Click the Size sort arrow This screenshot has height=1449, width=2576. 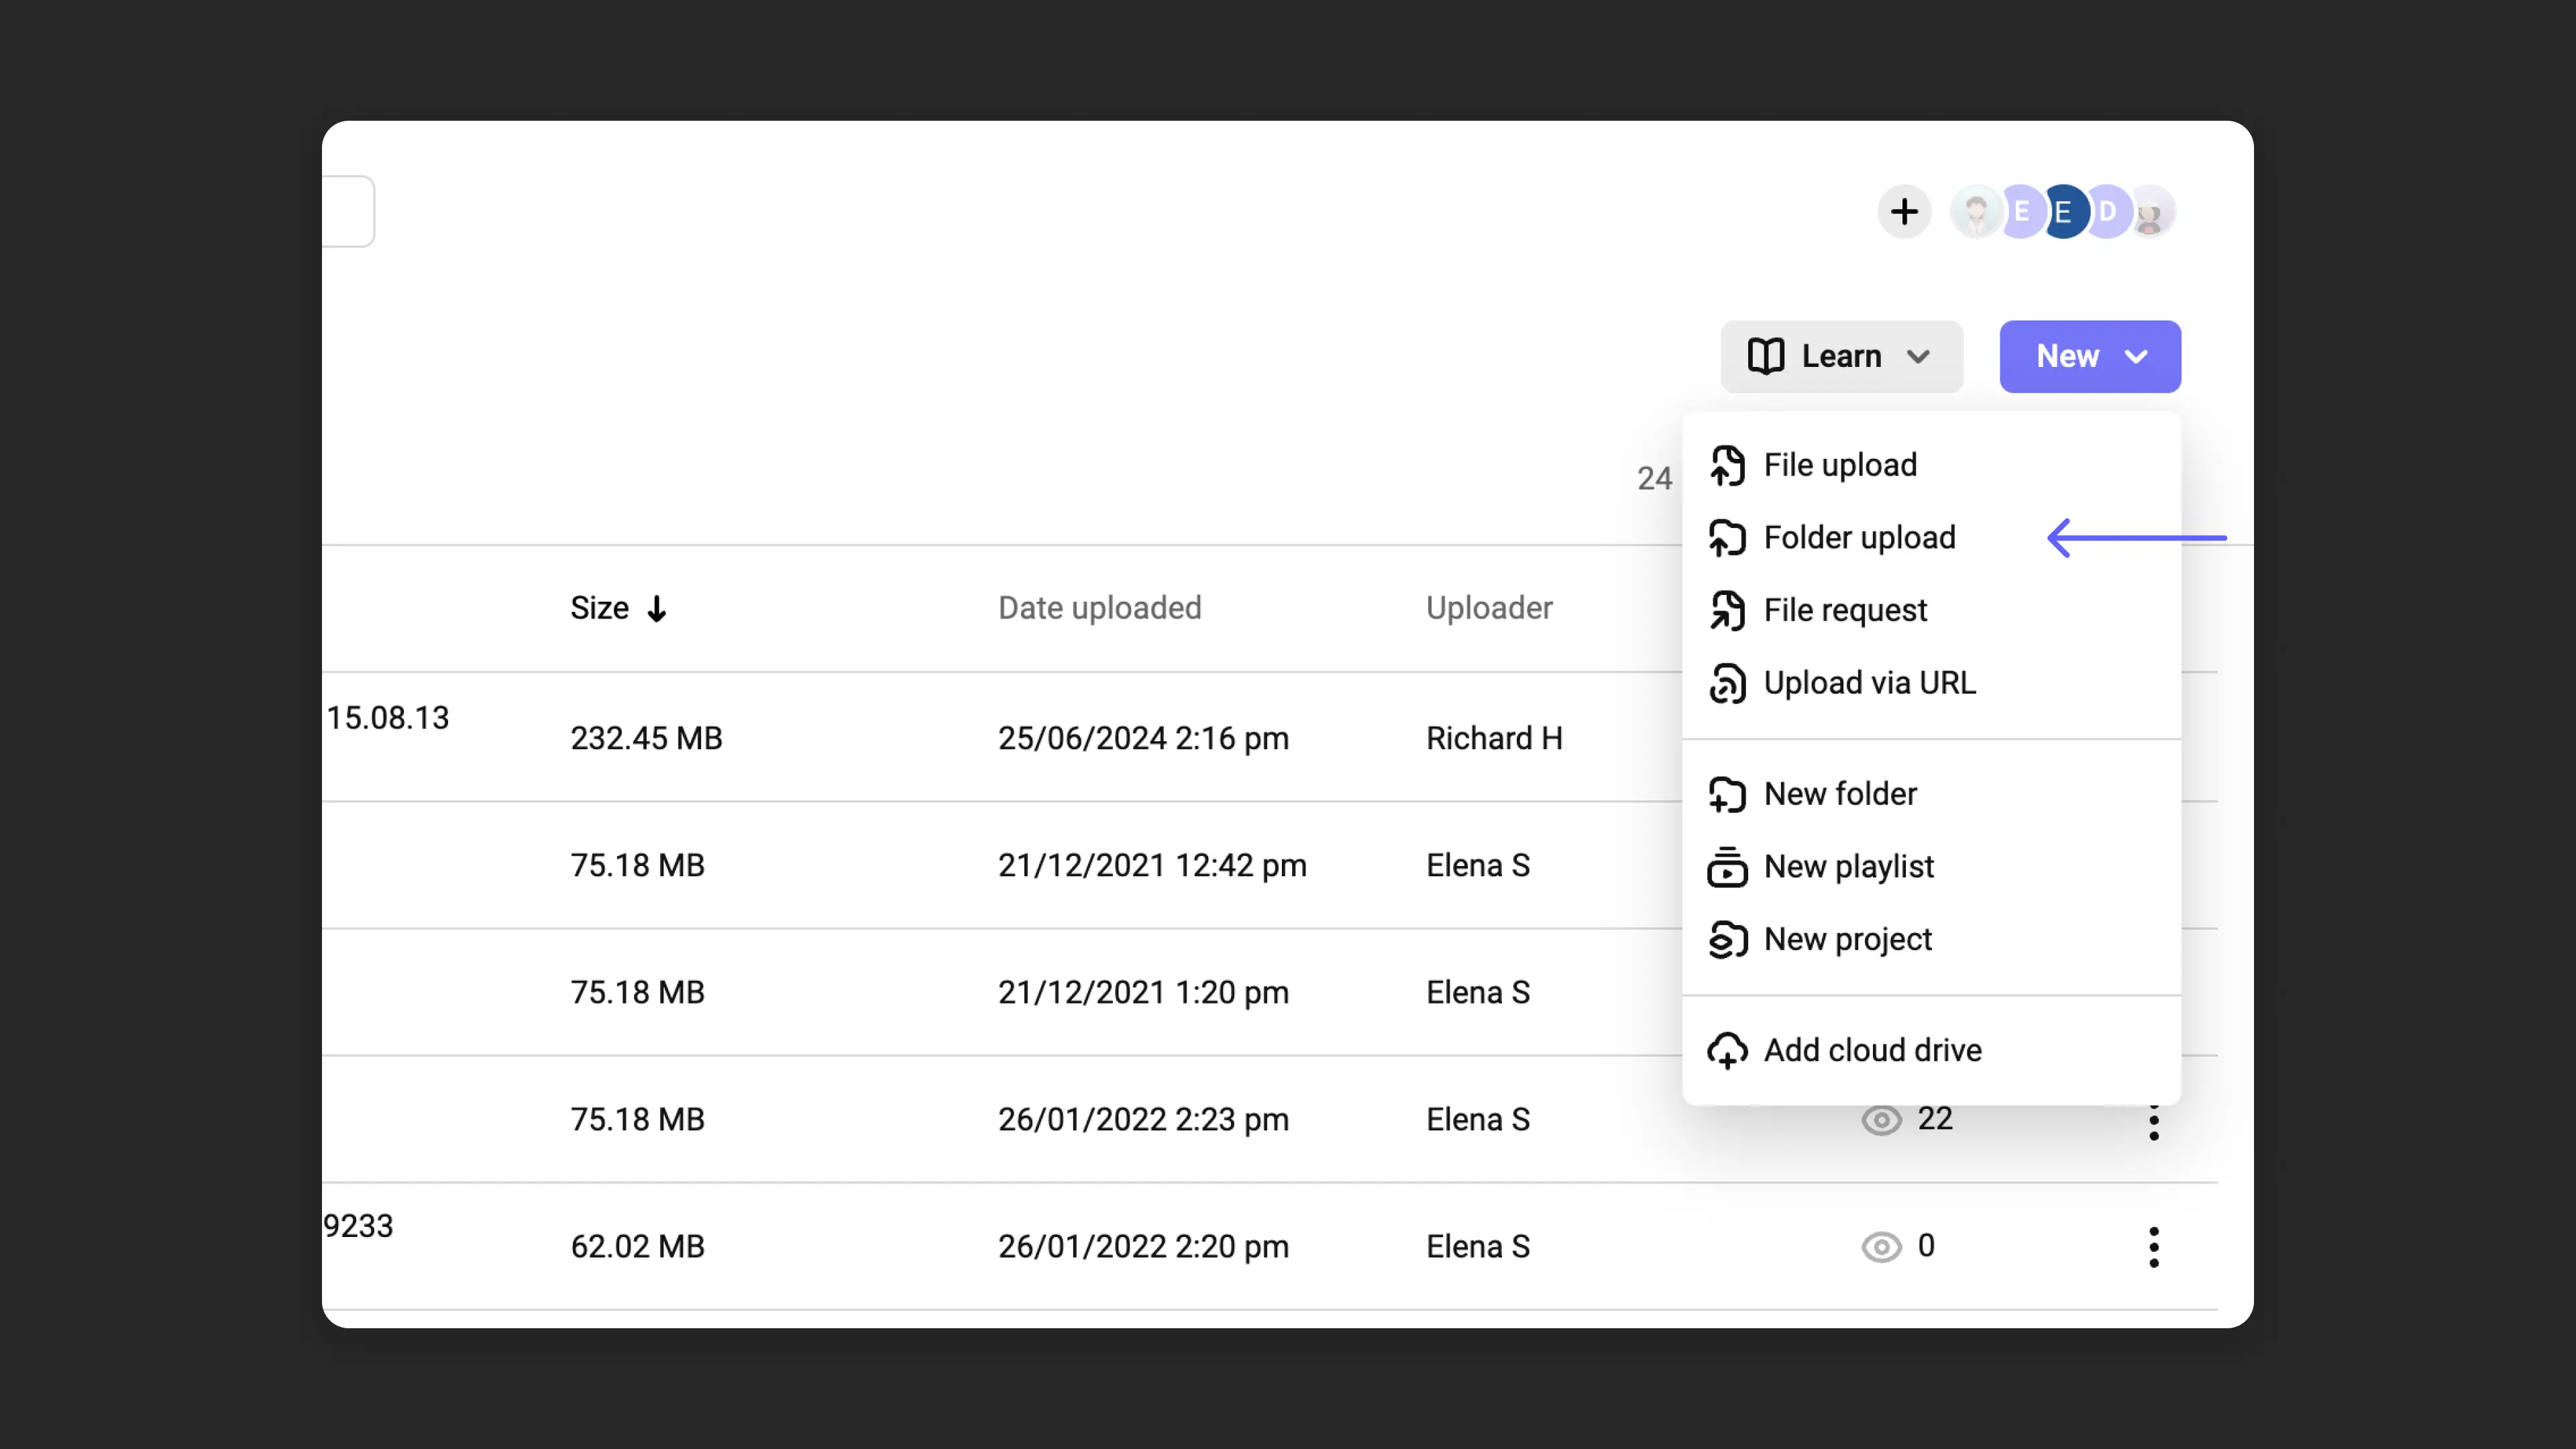[656, 609]
